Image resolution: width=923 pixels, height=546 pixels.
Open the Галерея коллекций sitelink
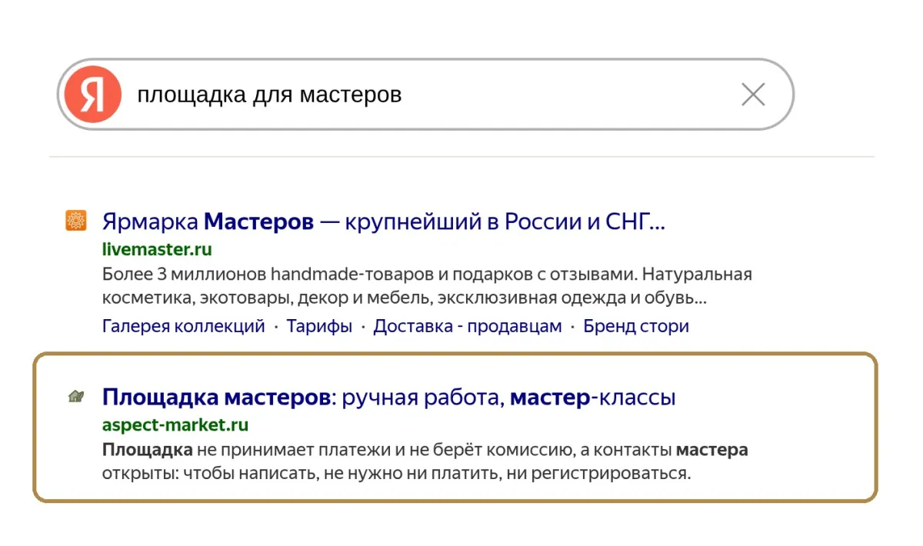click(184, 326)
